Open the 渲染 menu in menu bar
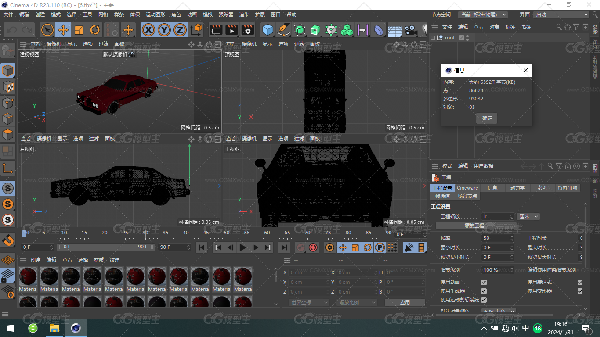The height and width of the screenshot is (337, 600). (x=244, y=14)
